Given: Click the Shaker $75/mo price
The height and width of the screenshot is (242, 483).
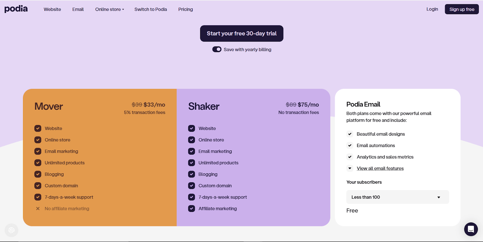Looking at the screenshot, I should coord(308,105).
